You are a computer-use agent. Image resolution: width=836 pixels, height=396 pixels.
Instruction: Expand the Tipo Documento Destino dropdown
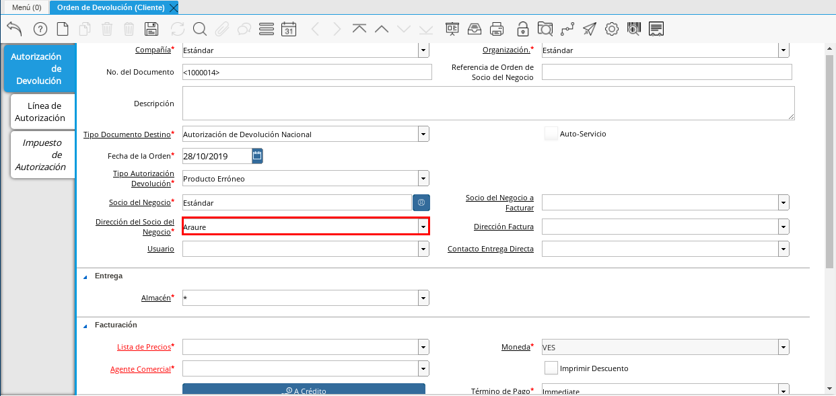tap(423, 134)
